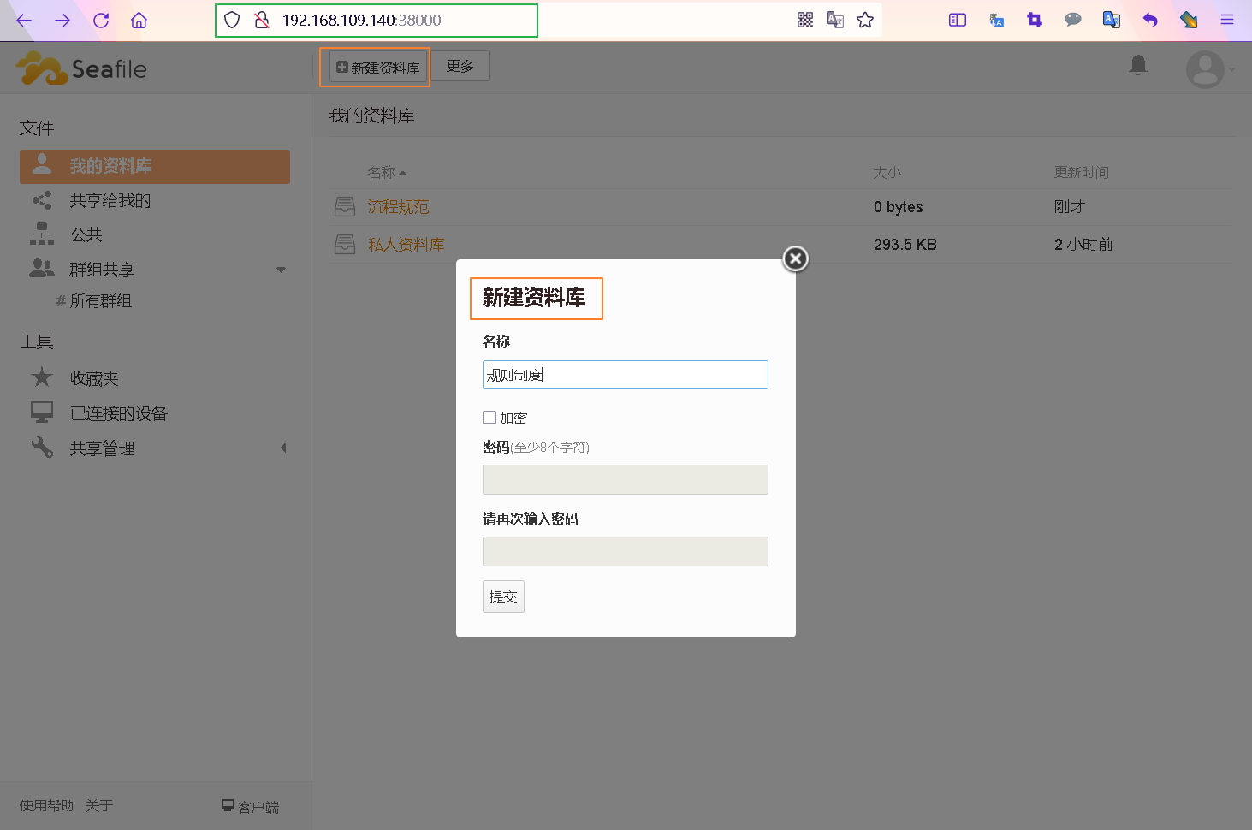The image size is (1252, 830).
Task: Sort by 大小 column header
Action: (887, 173)
